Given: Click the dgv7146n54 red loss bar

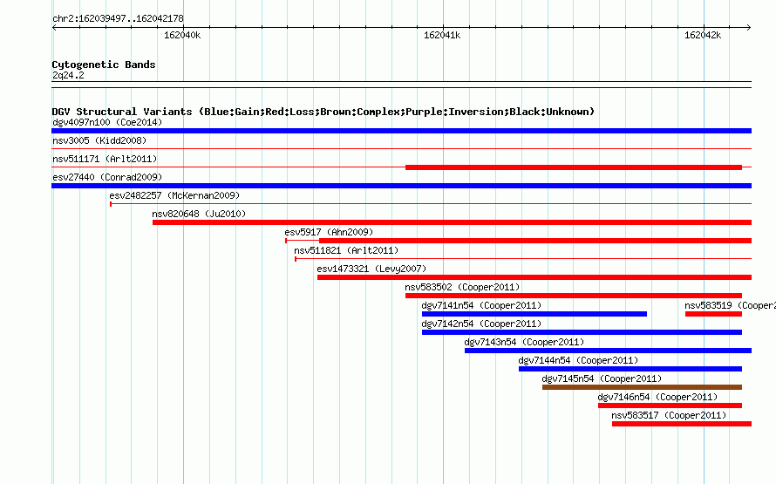Looking at the screenshot, I should point(670,406).
